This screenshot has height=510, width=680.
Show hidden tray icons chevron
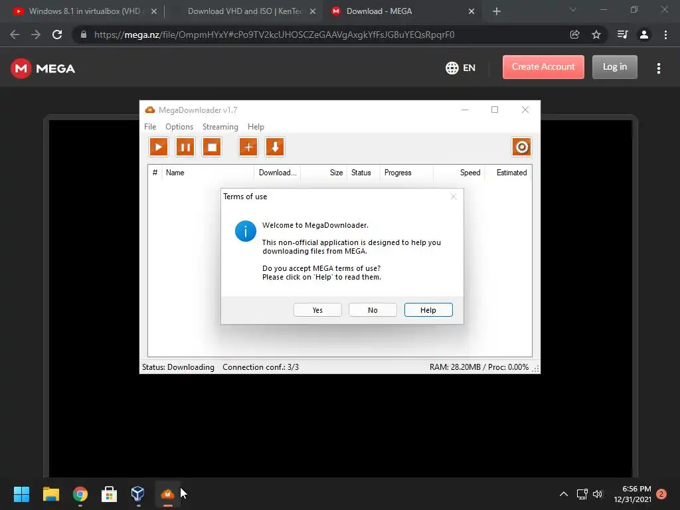pyautogui.click(x=563, y=494)
